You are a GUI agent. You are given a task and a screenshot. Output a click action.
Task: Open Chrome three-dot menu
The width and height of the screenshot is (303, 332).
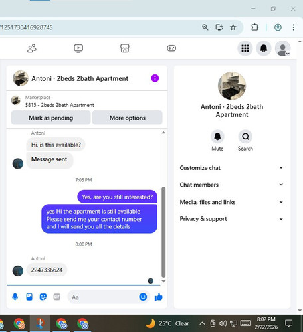coord(294,27)
